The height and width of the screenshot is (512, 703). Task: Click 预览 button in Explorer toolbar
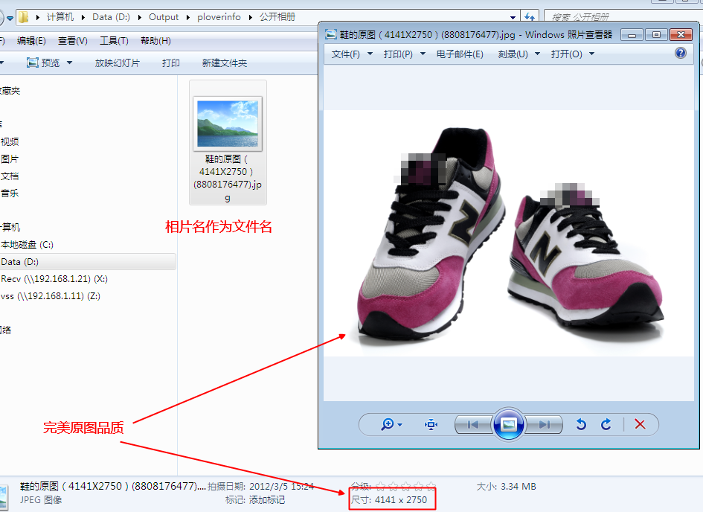pyautogui.click(x=43, y=63)
